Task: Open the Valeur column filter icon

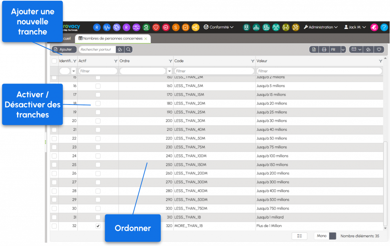Action: [x=380, y=61]
